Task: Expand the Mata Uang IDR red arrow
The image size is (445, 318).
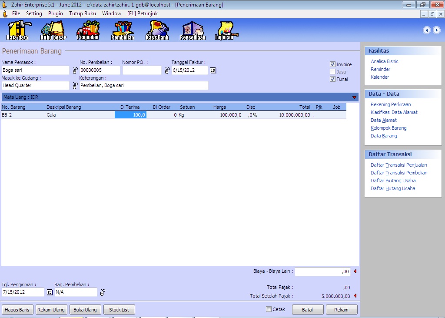Action: point(354,97)
